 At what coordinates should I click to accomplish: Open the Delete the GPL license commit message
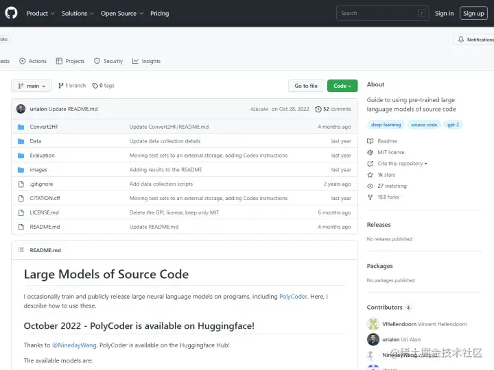click(174, 212)
